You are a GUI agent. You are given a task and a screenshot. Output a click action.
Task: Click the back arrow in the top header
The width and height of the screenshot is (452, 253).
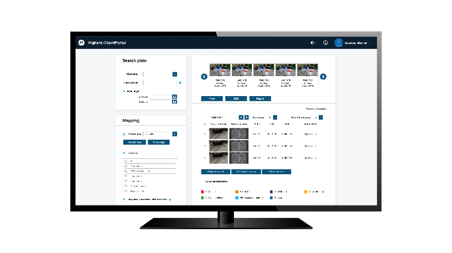point(312,42)
